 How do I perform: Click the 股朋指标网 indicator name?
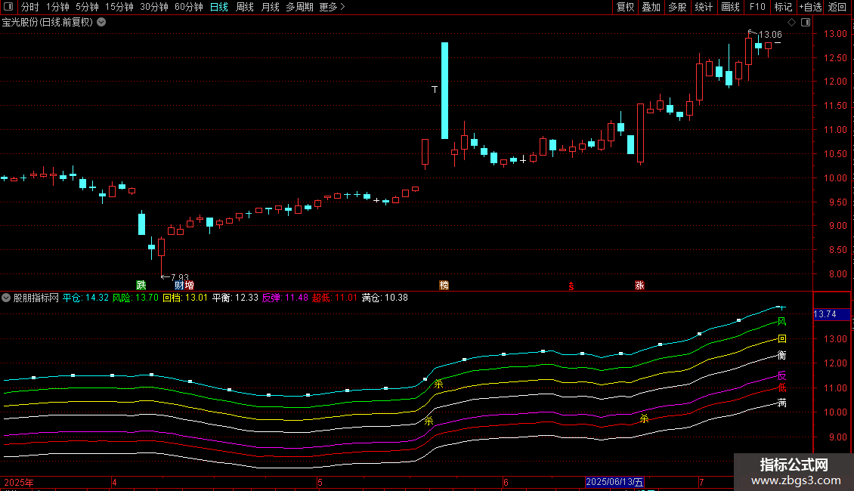[x=36, y=298]
